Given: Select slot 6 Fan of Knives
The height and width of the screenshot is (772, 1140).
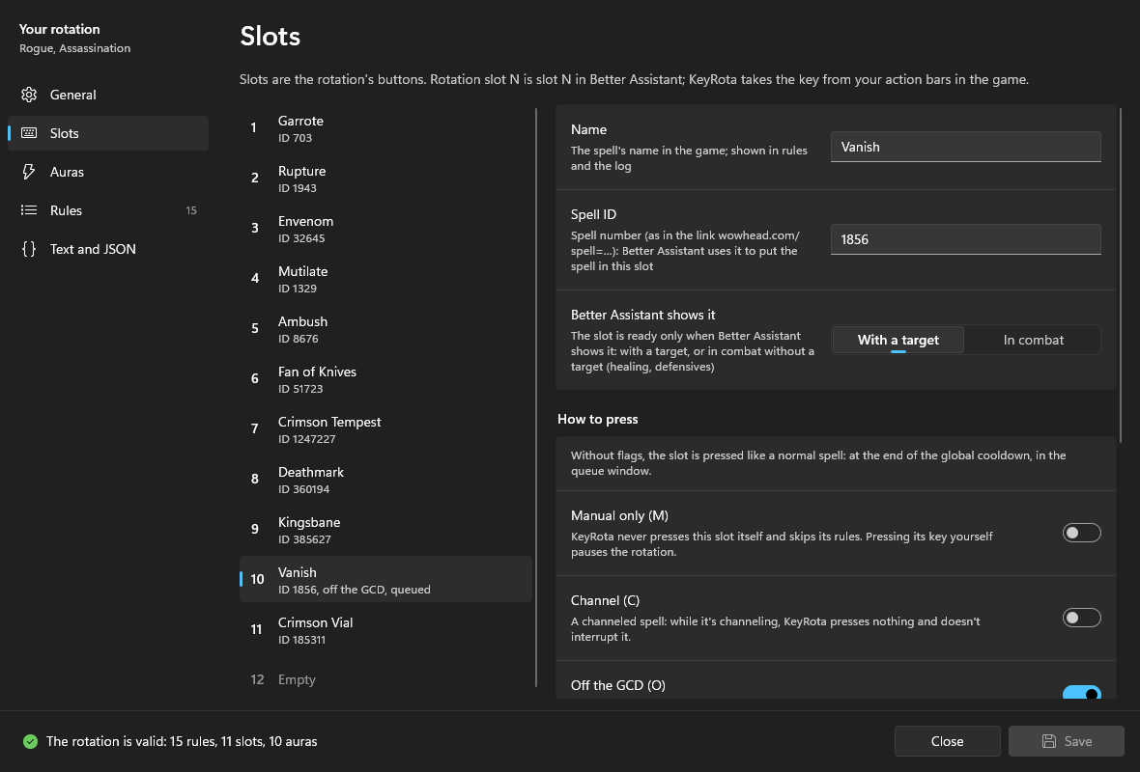Looking at the screenshot, I should point(385,379).
